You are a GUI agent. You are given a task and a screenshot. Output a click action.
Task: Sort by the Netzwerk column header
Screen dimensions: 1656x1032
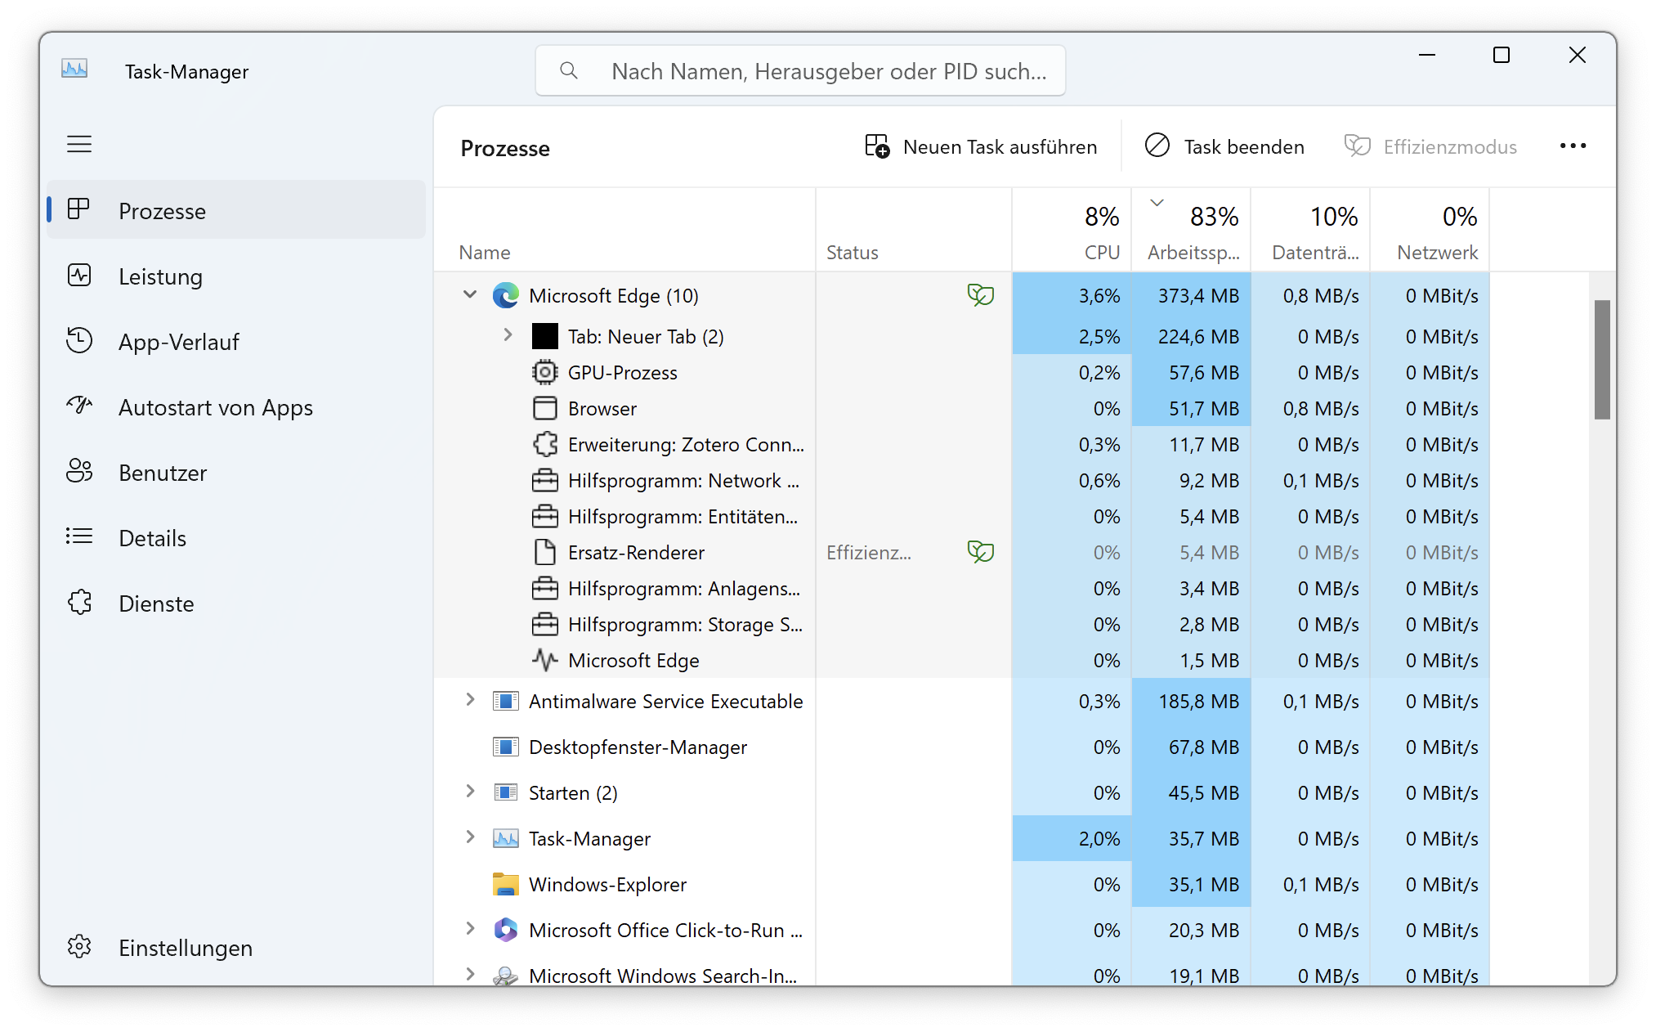[1430, 230]
